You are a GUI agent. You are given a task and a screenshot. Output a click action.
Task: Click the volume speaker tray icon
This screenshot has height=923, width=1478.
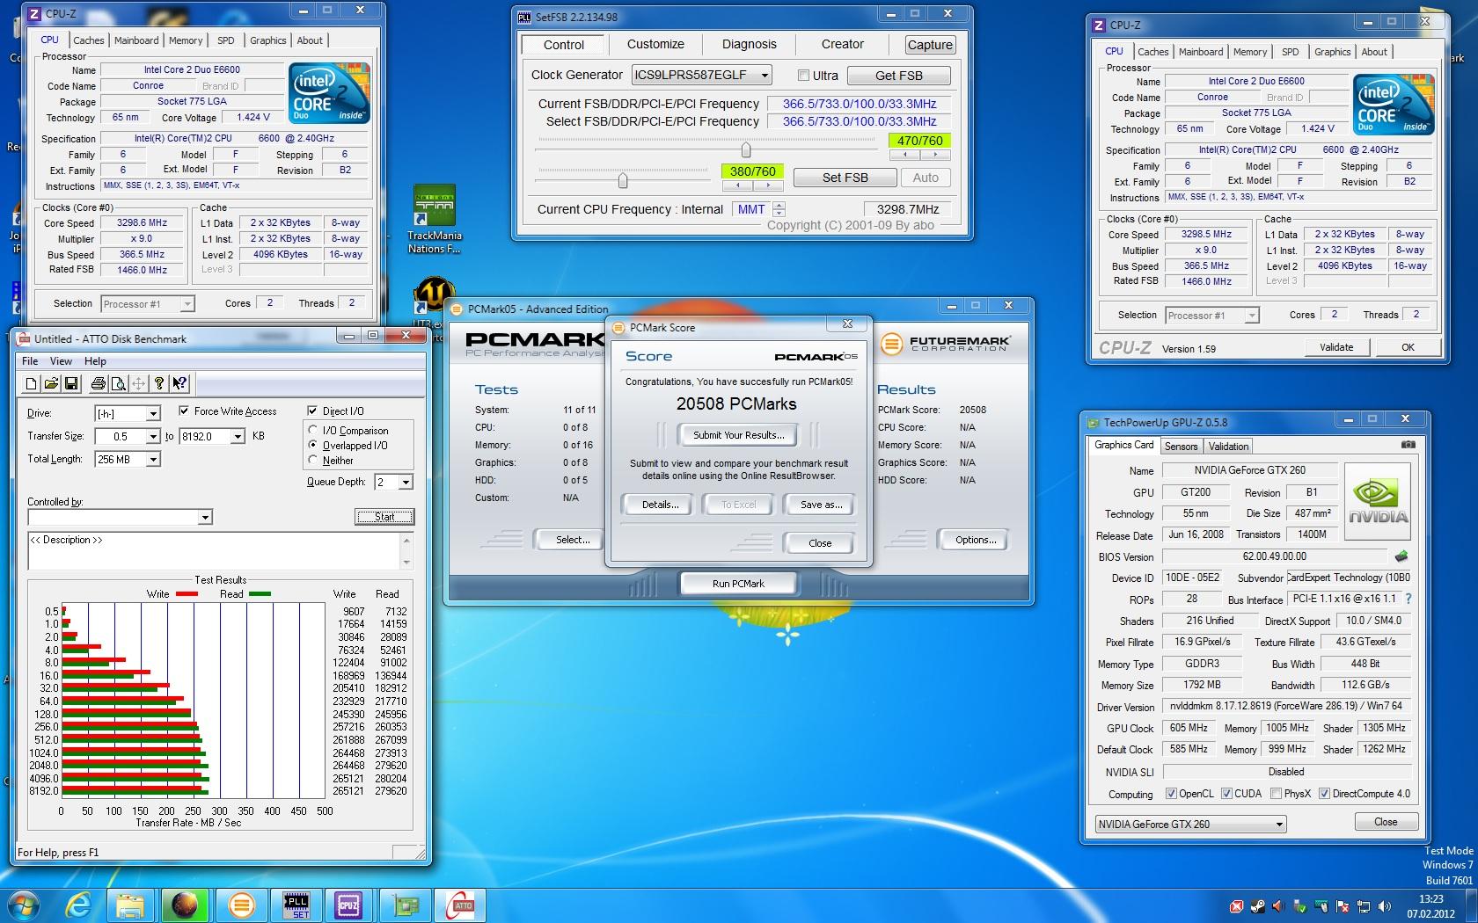[x=1386, y=906]
